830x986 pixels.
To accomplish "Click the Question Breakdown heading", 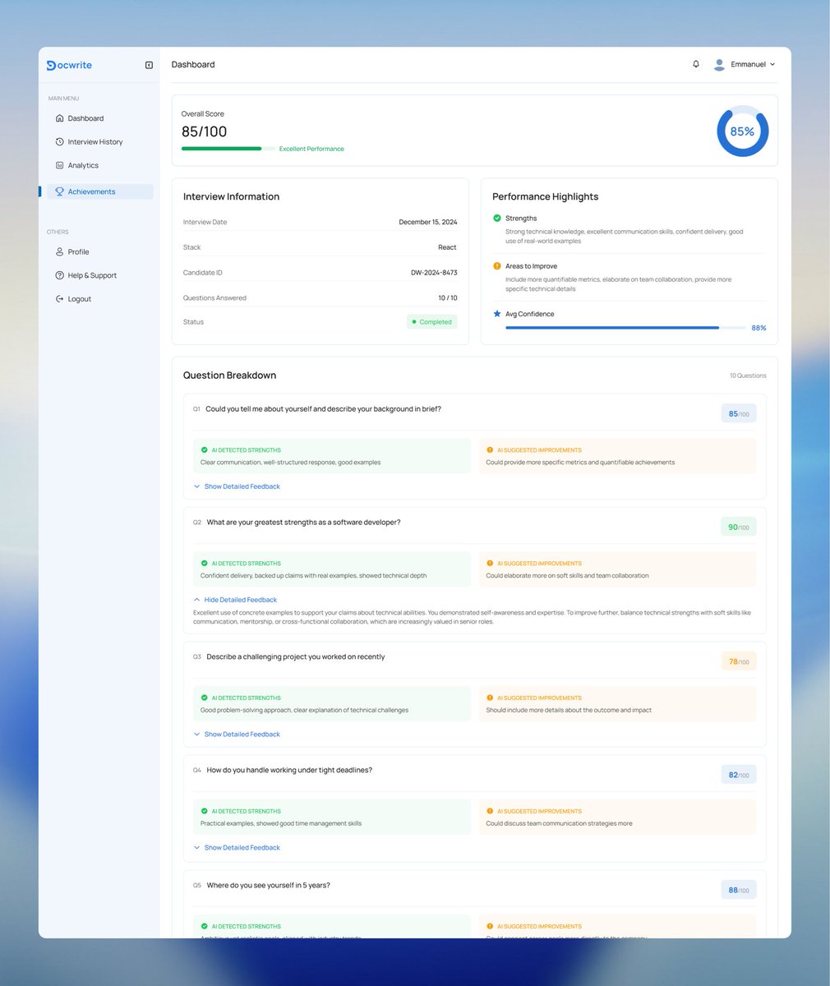I will (229, 376).
